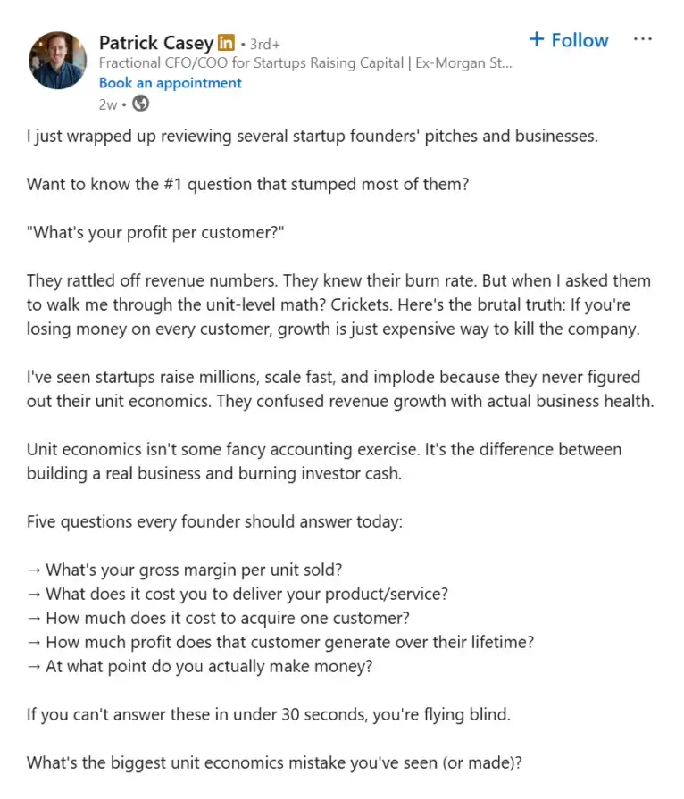Click the LinkedIn premium badge next to name
Screen dimensions: 684x799
pos(227,43)
